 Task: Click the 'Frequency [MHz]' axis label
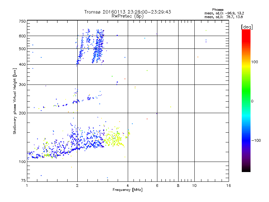tap(127, 190)
